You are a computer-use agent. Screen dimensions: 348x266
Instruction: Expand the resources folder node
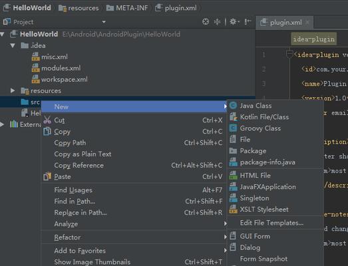coord(13,90)
